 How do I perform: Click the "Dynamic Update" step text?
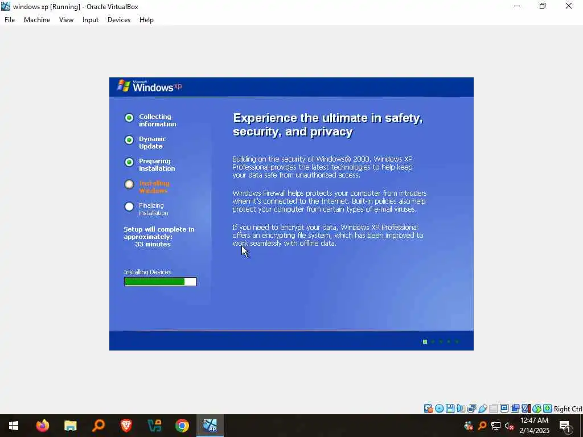pos(152,143)
